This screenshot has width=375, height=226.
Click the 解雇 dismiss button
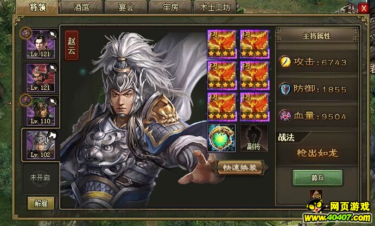pyautogui.click(x=41, y=203)
